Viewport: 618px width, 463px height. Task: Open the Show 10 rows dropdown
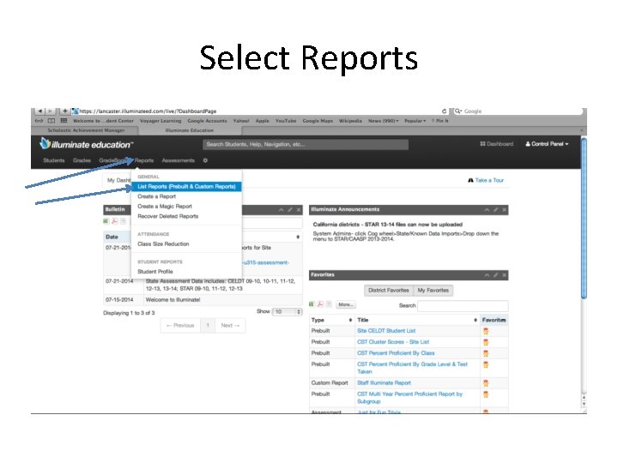pos(287,312)
